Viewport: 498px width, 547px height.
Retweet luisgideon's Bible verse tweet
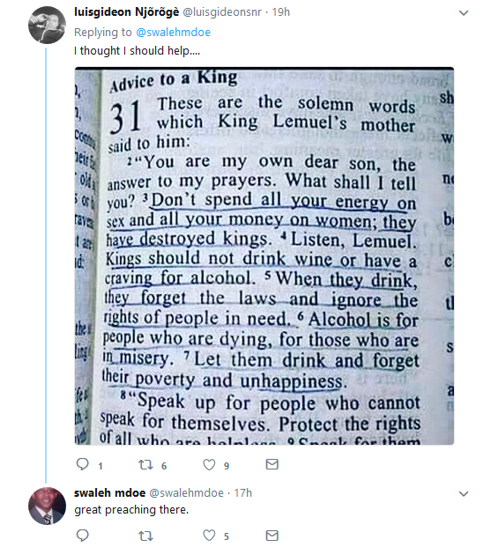(x=145, y=465)
